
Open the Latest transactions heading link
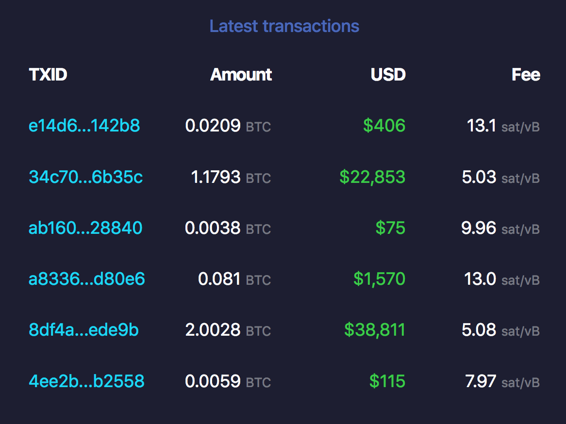tap(284, 26)
